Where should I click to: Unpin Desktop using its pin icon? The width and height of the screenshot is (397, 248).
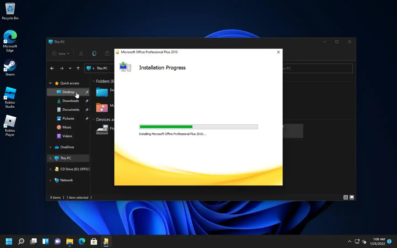pos(87,92)
